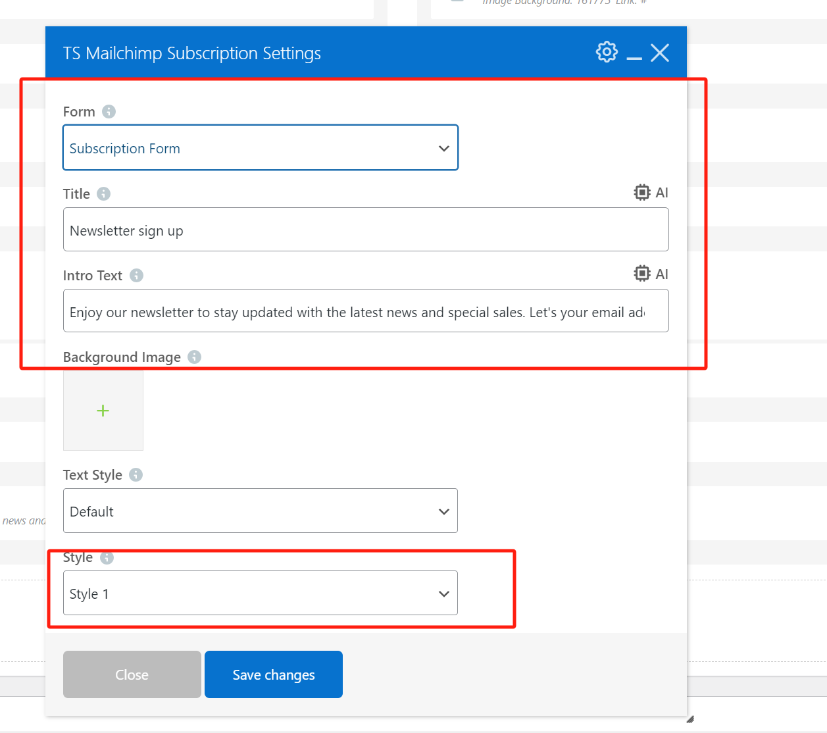Click the info icon next to Intro Text

pos(136,276)
